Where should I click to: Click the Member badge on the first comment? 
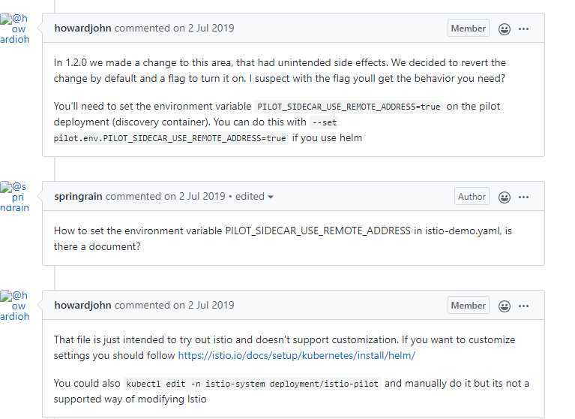[469, 29]
